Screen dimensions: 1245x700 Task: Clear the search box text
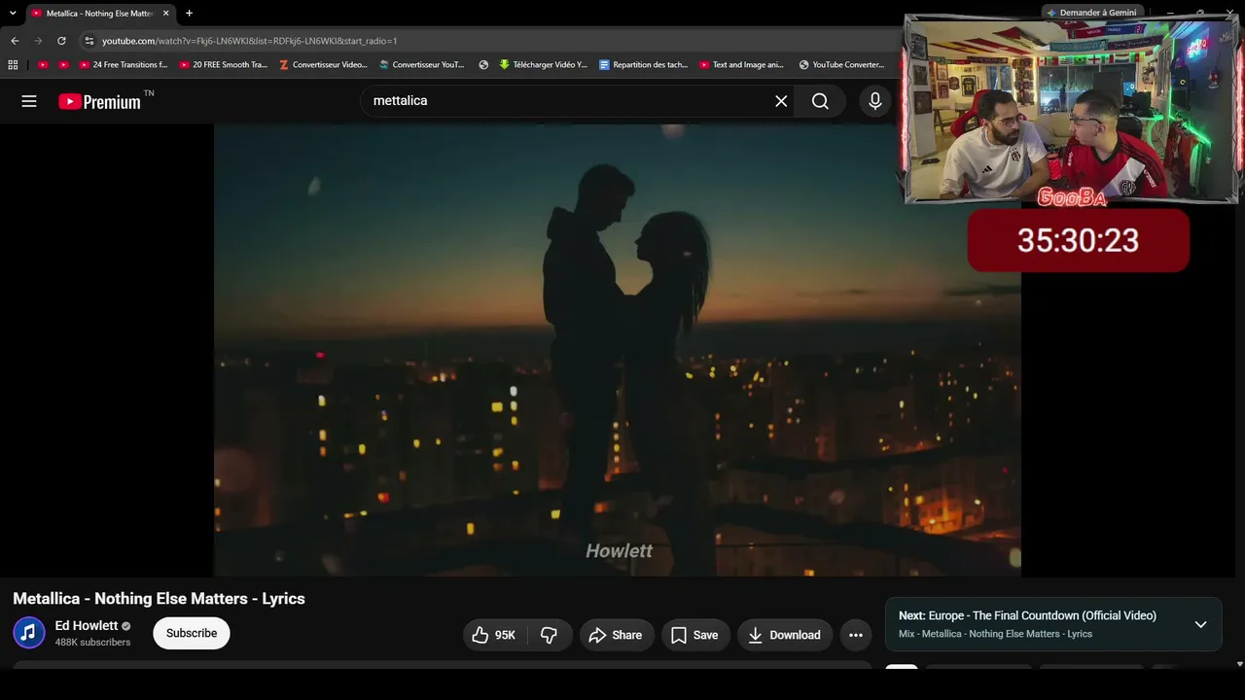781,101
